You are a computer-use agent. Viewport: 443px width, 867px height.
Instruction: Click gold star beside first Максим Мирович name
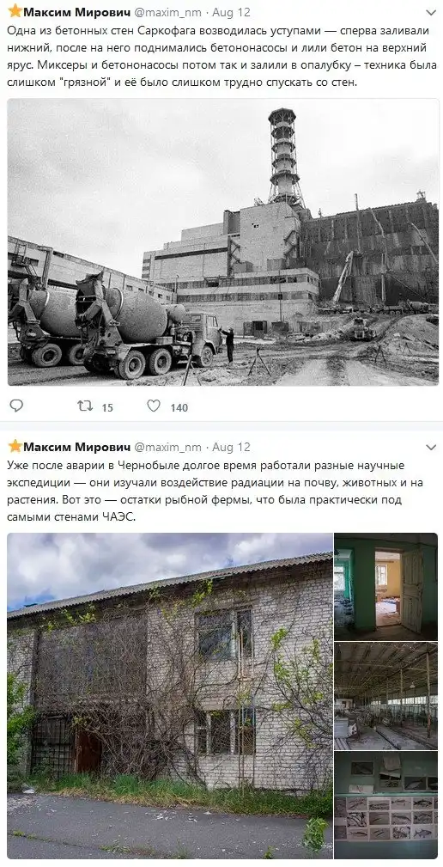click(x=15, y=11)
